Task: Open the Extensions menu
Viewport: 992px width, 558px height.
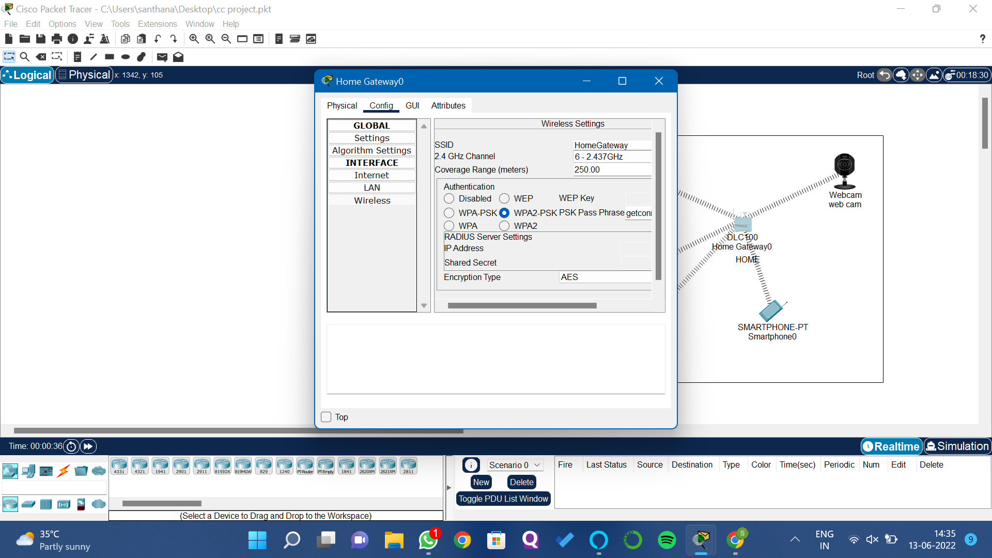Action: point(157,24)
